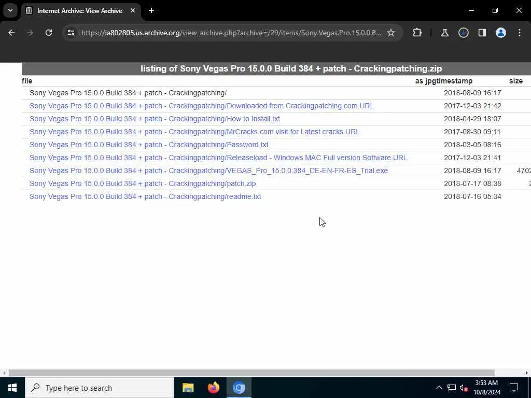Click the browser forward arrow

pos(30,33)
